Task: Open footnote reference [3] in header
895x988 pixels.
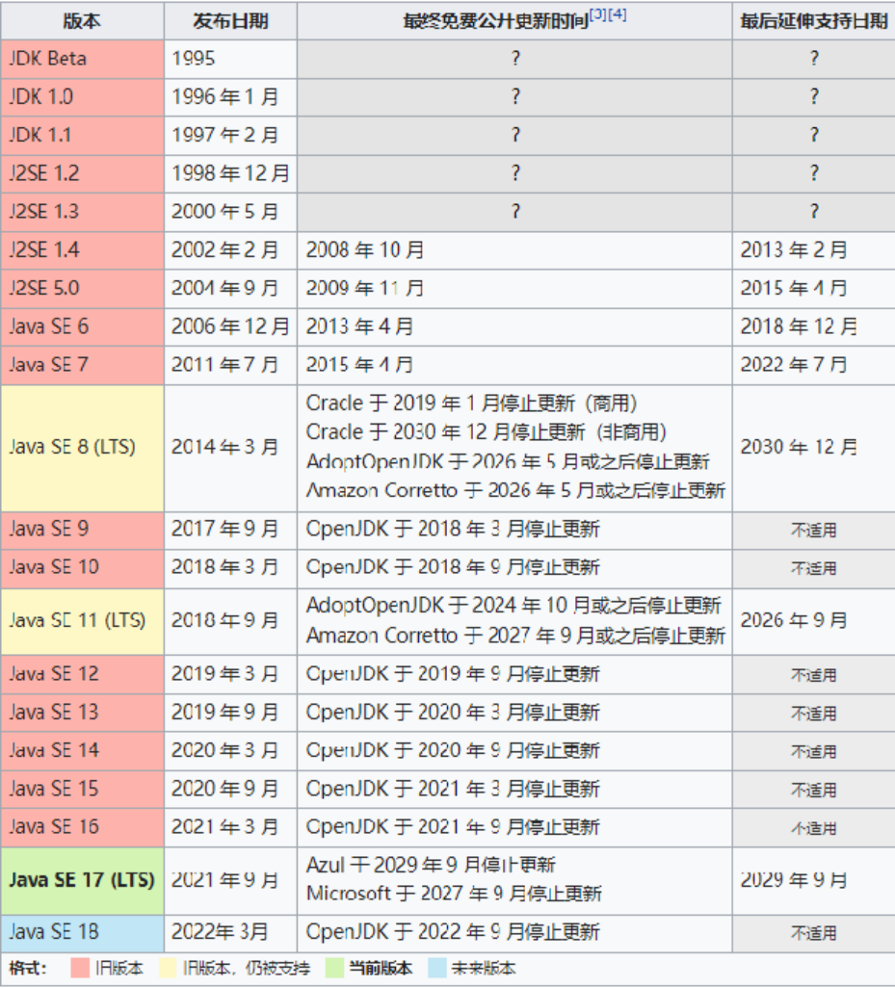Action: [598, 14]
